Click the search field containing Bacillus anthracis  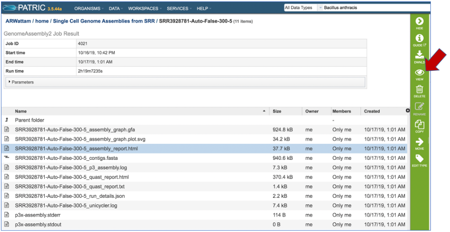point(376,8)
